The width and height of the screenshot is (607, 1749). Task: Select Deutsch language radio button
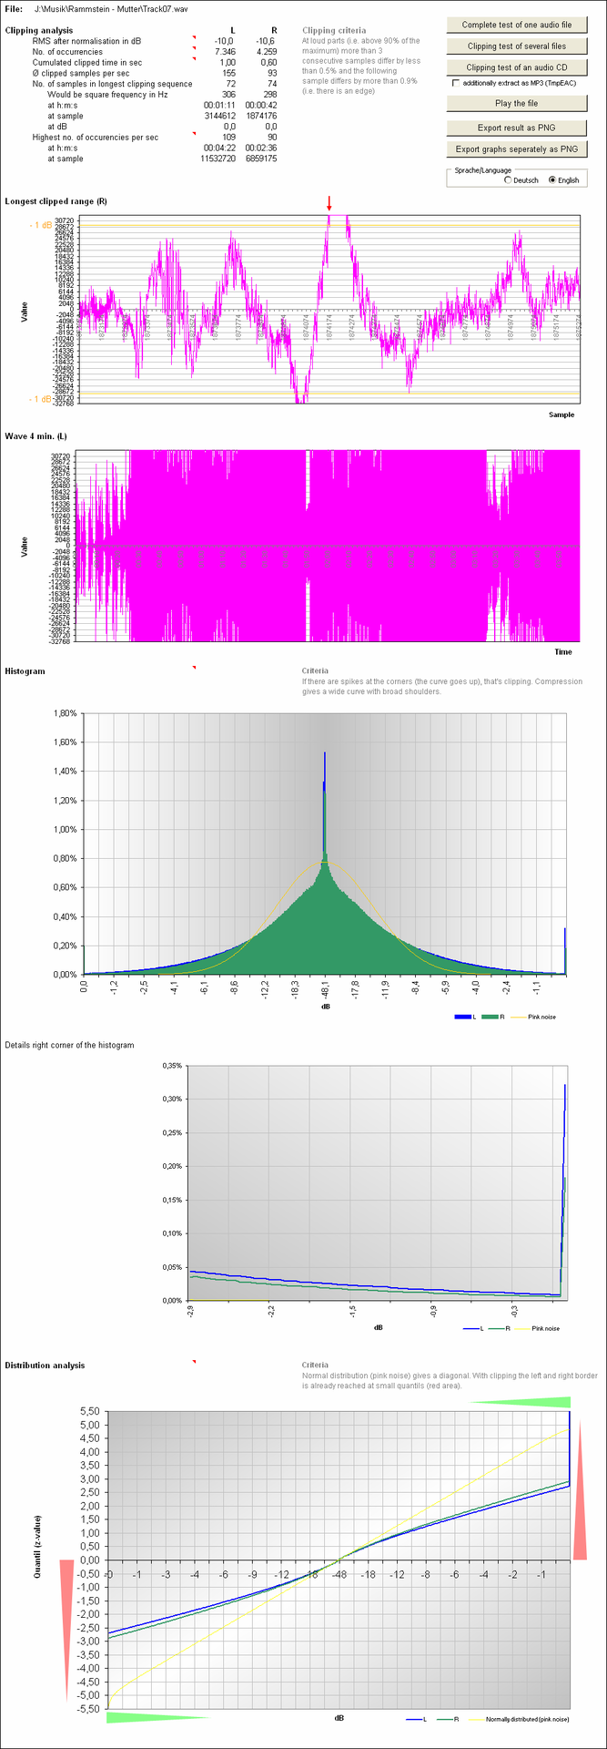[507, 180]
